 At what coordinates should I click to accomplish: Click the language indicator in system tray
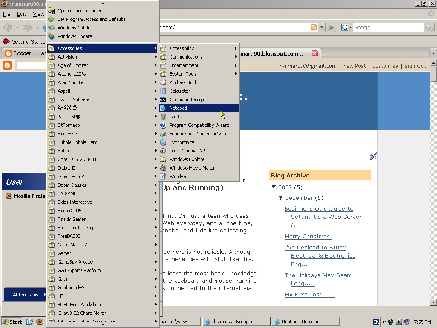[x=376, y=322]
